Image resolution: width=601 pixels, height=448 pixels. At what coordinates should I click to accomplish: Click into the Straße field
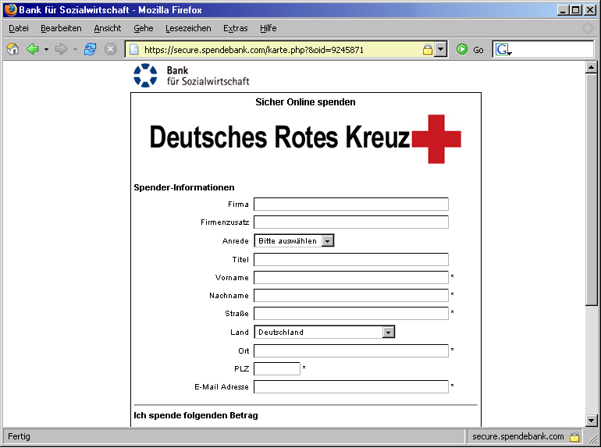coord(350,314)
